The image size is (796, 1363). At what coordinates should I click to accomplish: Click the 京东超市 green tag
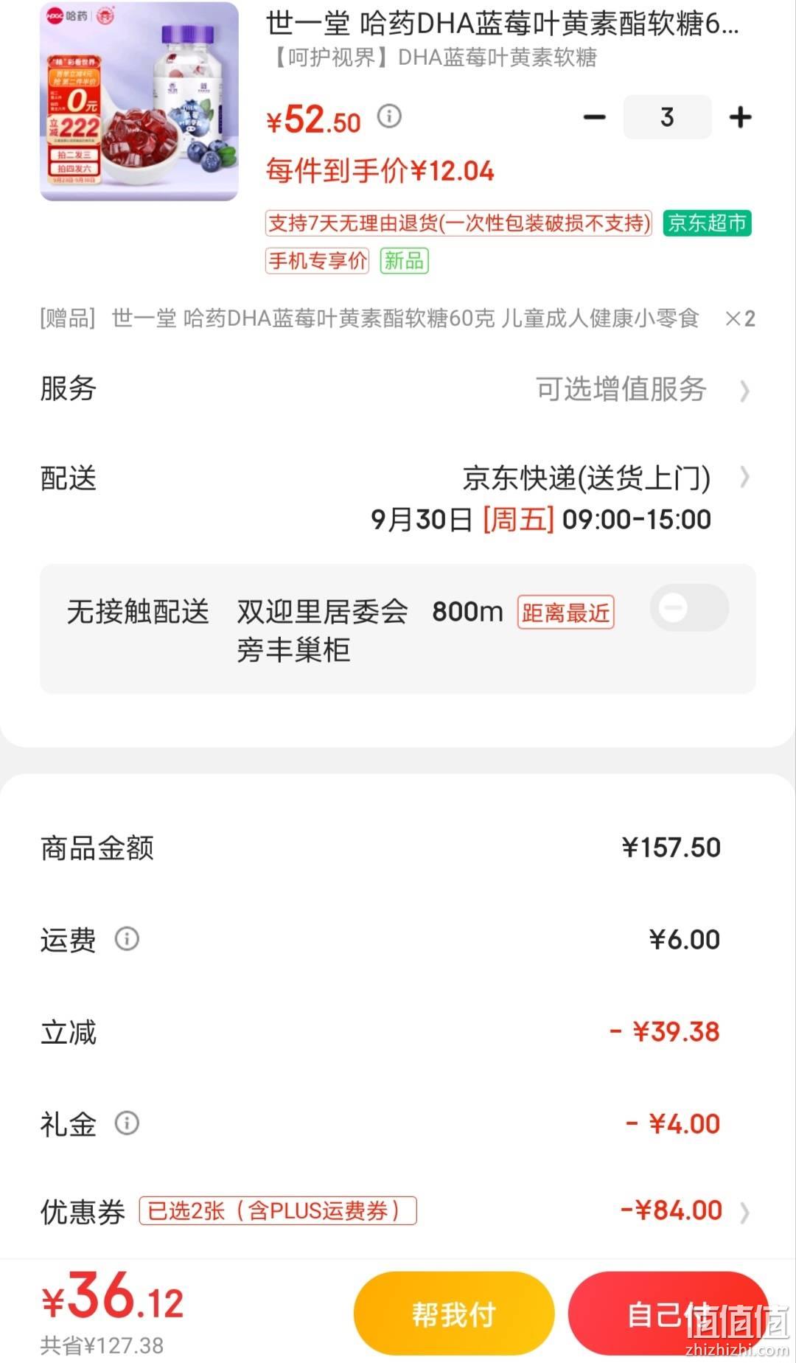click(x=707, y=223)
